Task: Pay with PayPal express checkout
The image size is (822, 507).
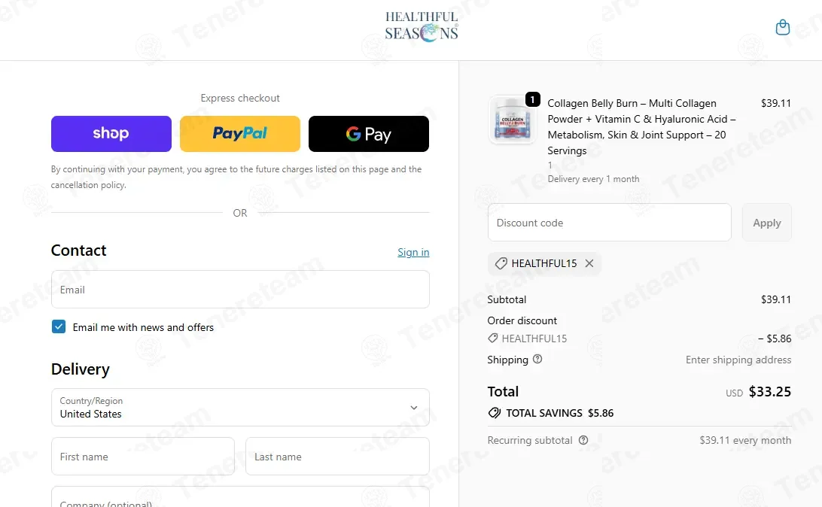Action: 240,134
